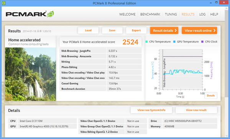The image size is (230, 139).
Task: Click the Photo Editing result row
Action: coord(100,67)
